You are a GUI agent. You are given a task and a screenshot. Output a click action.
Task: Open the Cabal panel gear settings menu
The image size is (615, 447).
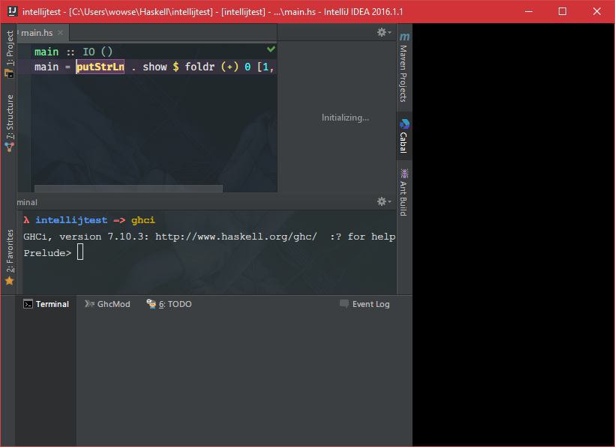pos(383,32)
